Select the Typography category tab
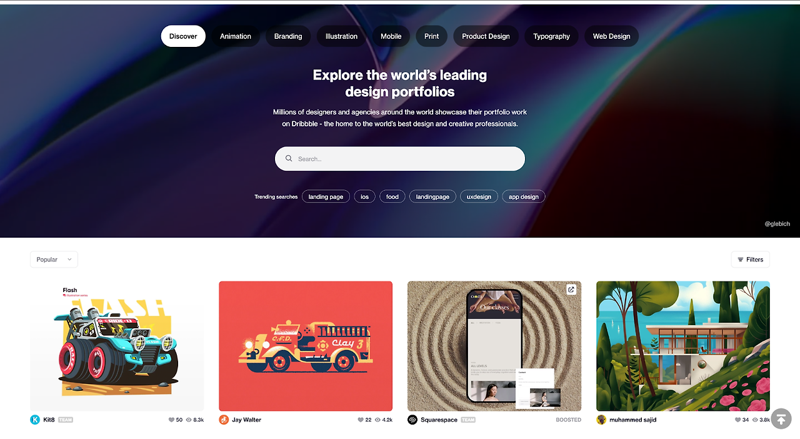Image resolution: width=800 pixels, height=439 pixels. [551, 36]
